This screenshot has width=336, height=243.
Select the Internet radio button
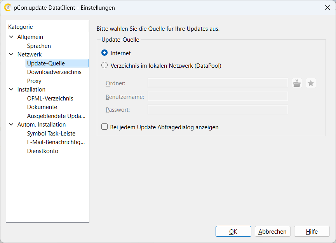point(104,53)
